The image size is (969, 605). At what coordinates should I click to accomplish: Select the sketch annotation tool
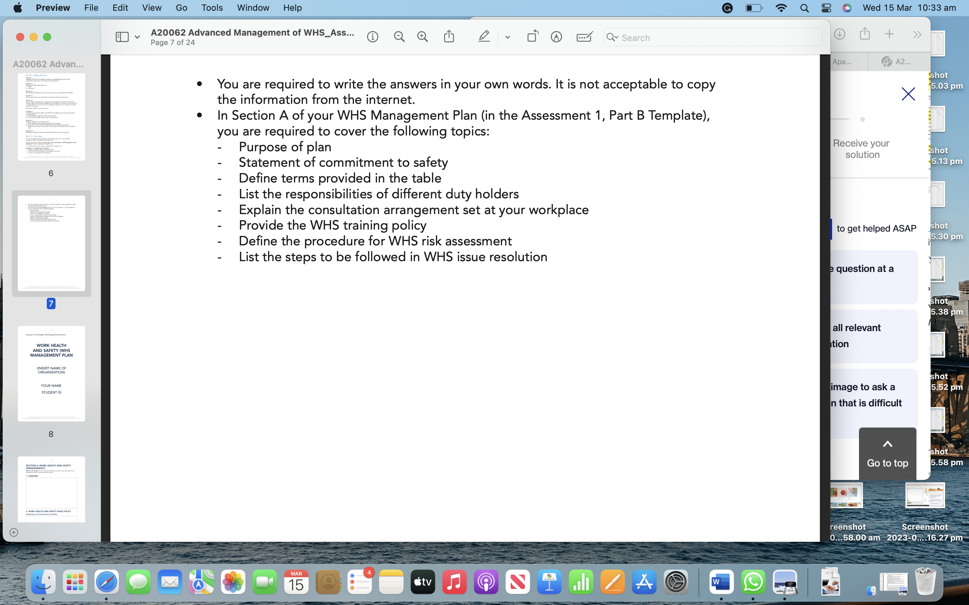click(557, 36)
